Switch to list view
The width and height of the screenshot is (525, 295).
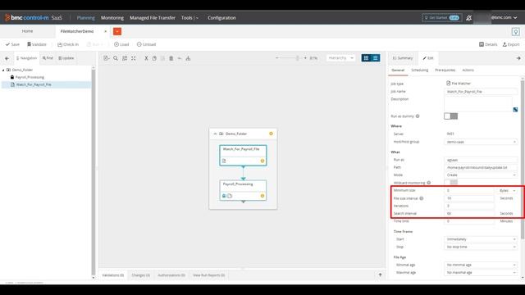coord(376,58)
